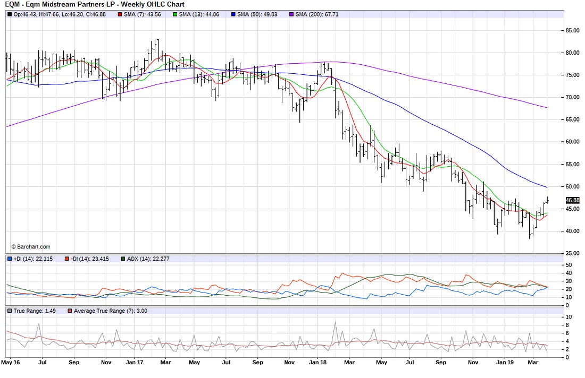Click Average True Range (7): 3.00 label
The image size is (585, 378).
pyautogui.click(x=111, y=311)
